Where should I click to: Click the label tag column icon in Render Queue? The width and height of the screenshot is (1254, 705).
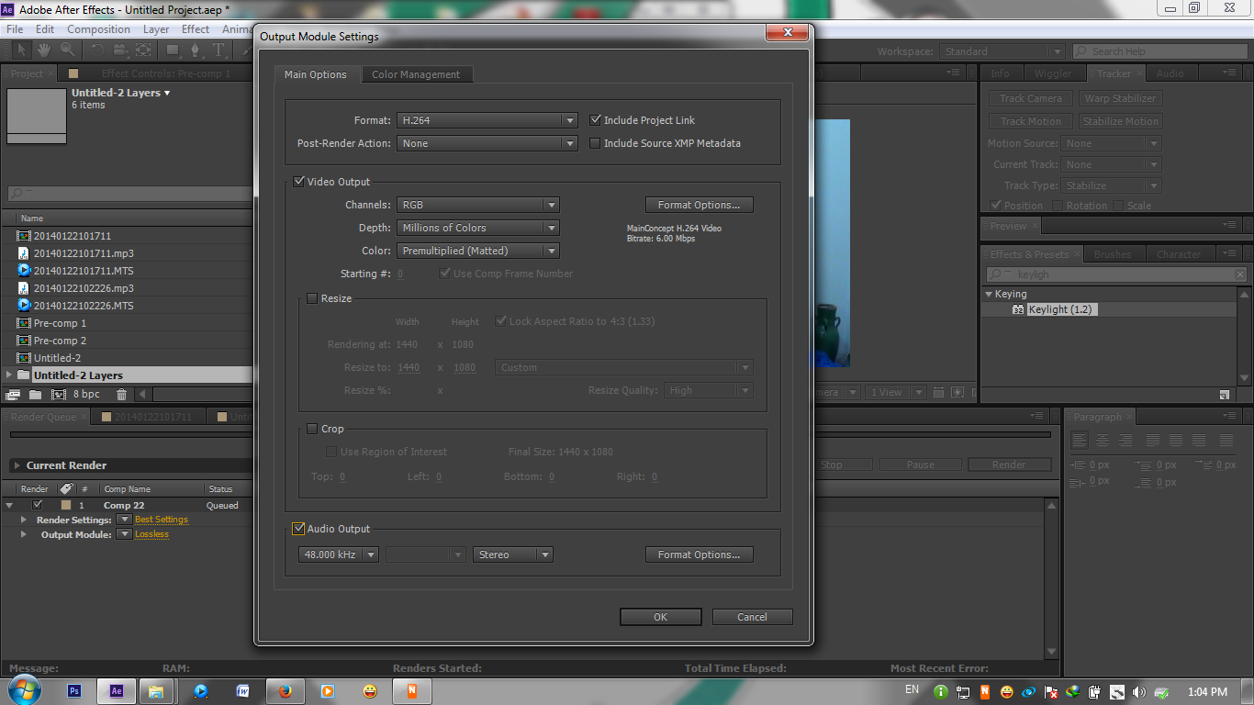point(66,489)
